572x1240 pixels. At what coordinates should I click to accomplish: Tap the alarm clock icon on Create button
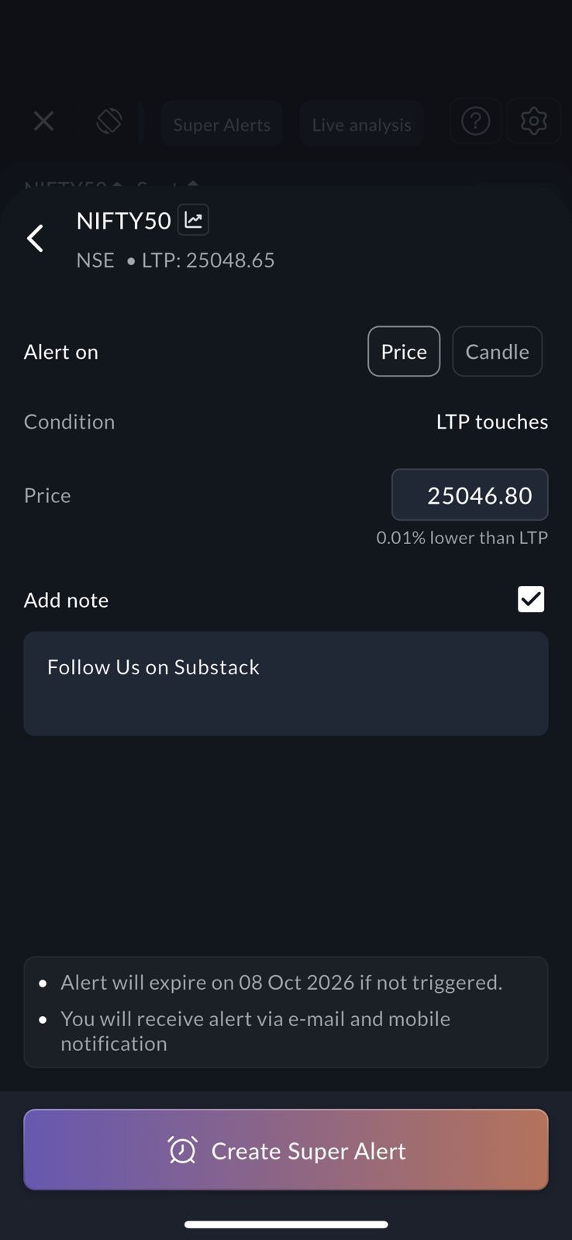click(183, 1150)
